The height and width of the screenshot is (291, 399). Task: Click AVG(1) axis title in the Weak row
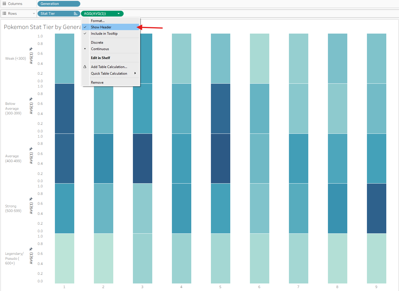[x=31, y=58]
